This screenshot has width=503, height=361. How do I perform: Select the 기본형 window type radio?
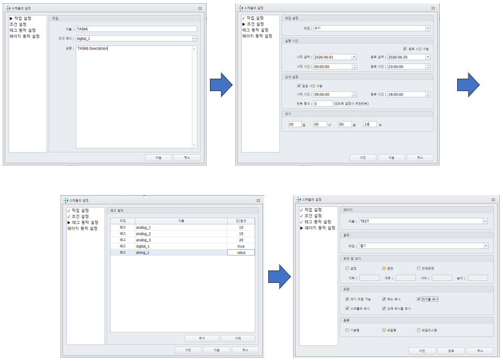pyautogui.click(x=347, y=330)
